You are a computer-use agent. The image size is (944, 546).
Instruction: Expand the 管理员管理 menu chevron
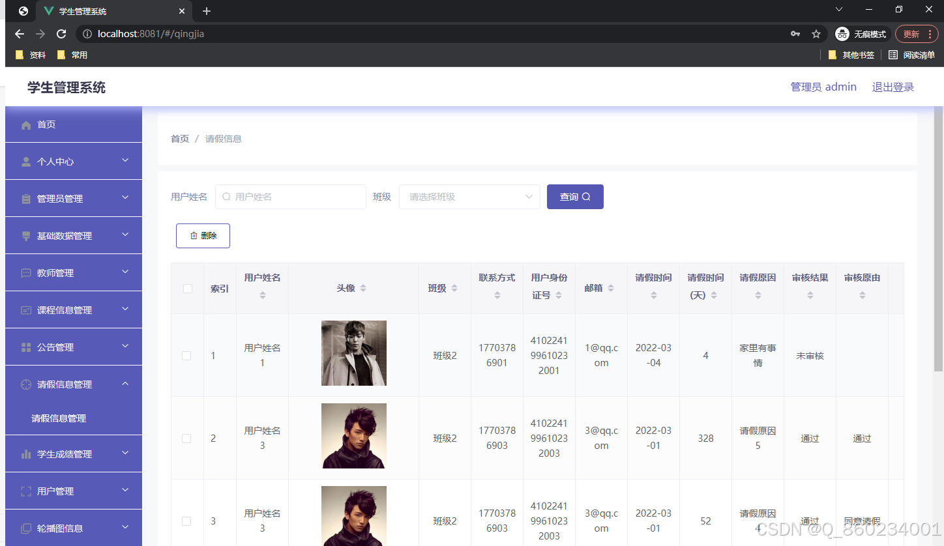pos(125,197)
